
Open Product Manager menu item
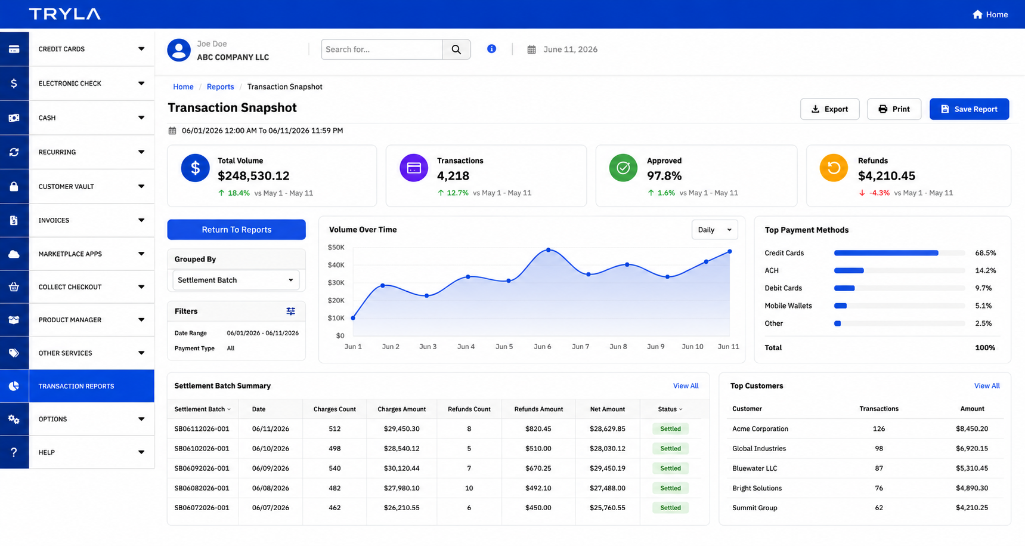(x=91, y=320)
